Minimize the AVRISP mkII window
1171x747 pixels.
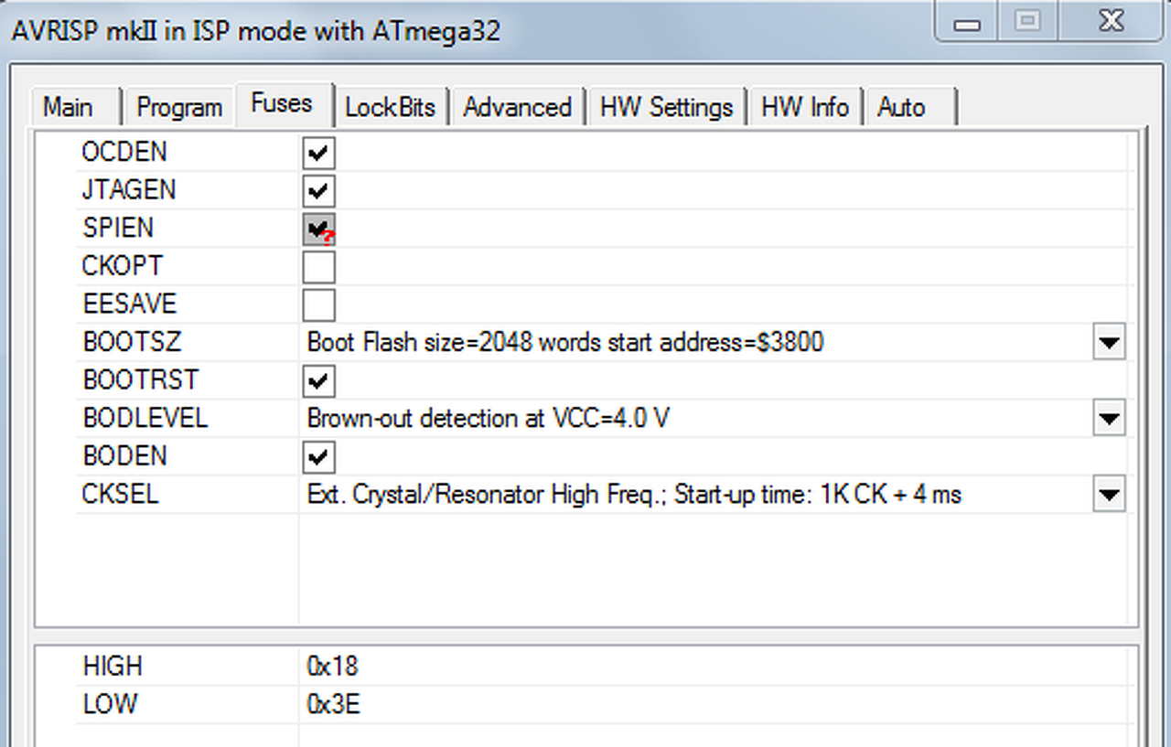pos(967,22)
